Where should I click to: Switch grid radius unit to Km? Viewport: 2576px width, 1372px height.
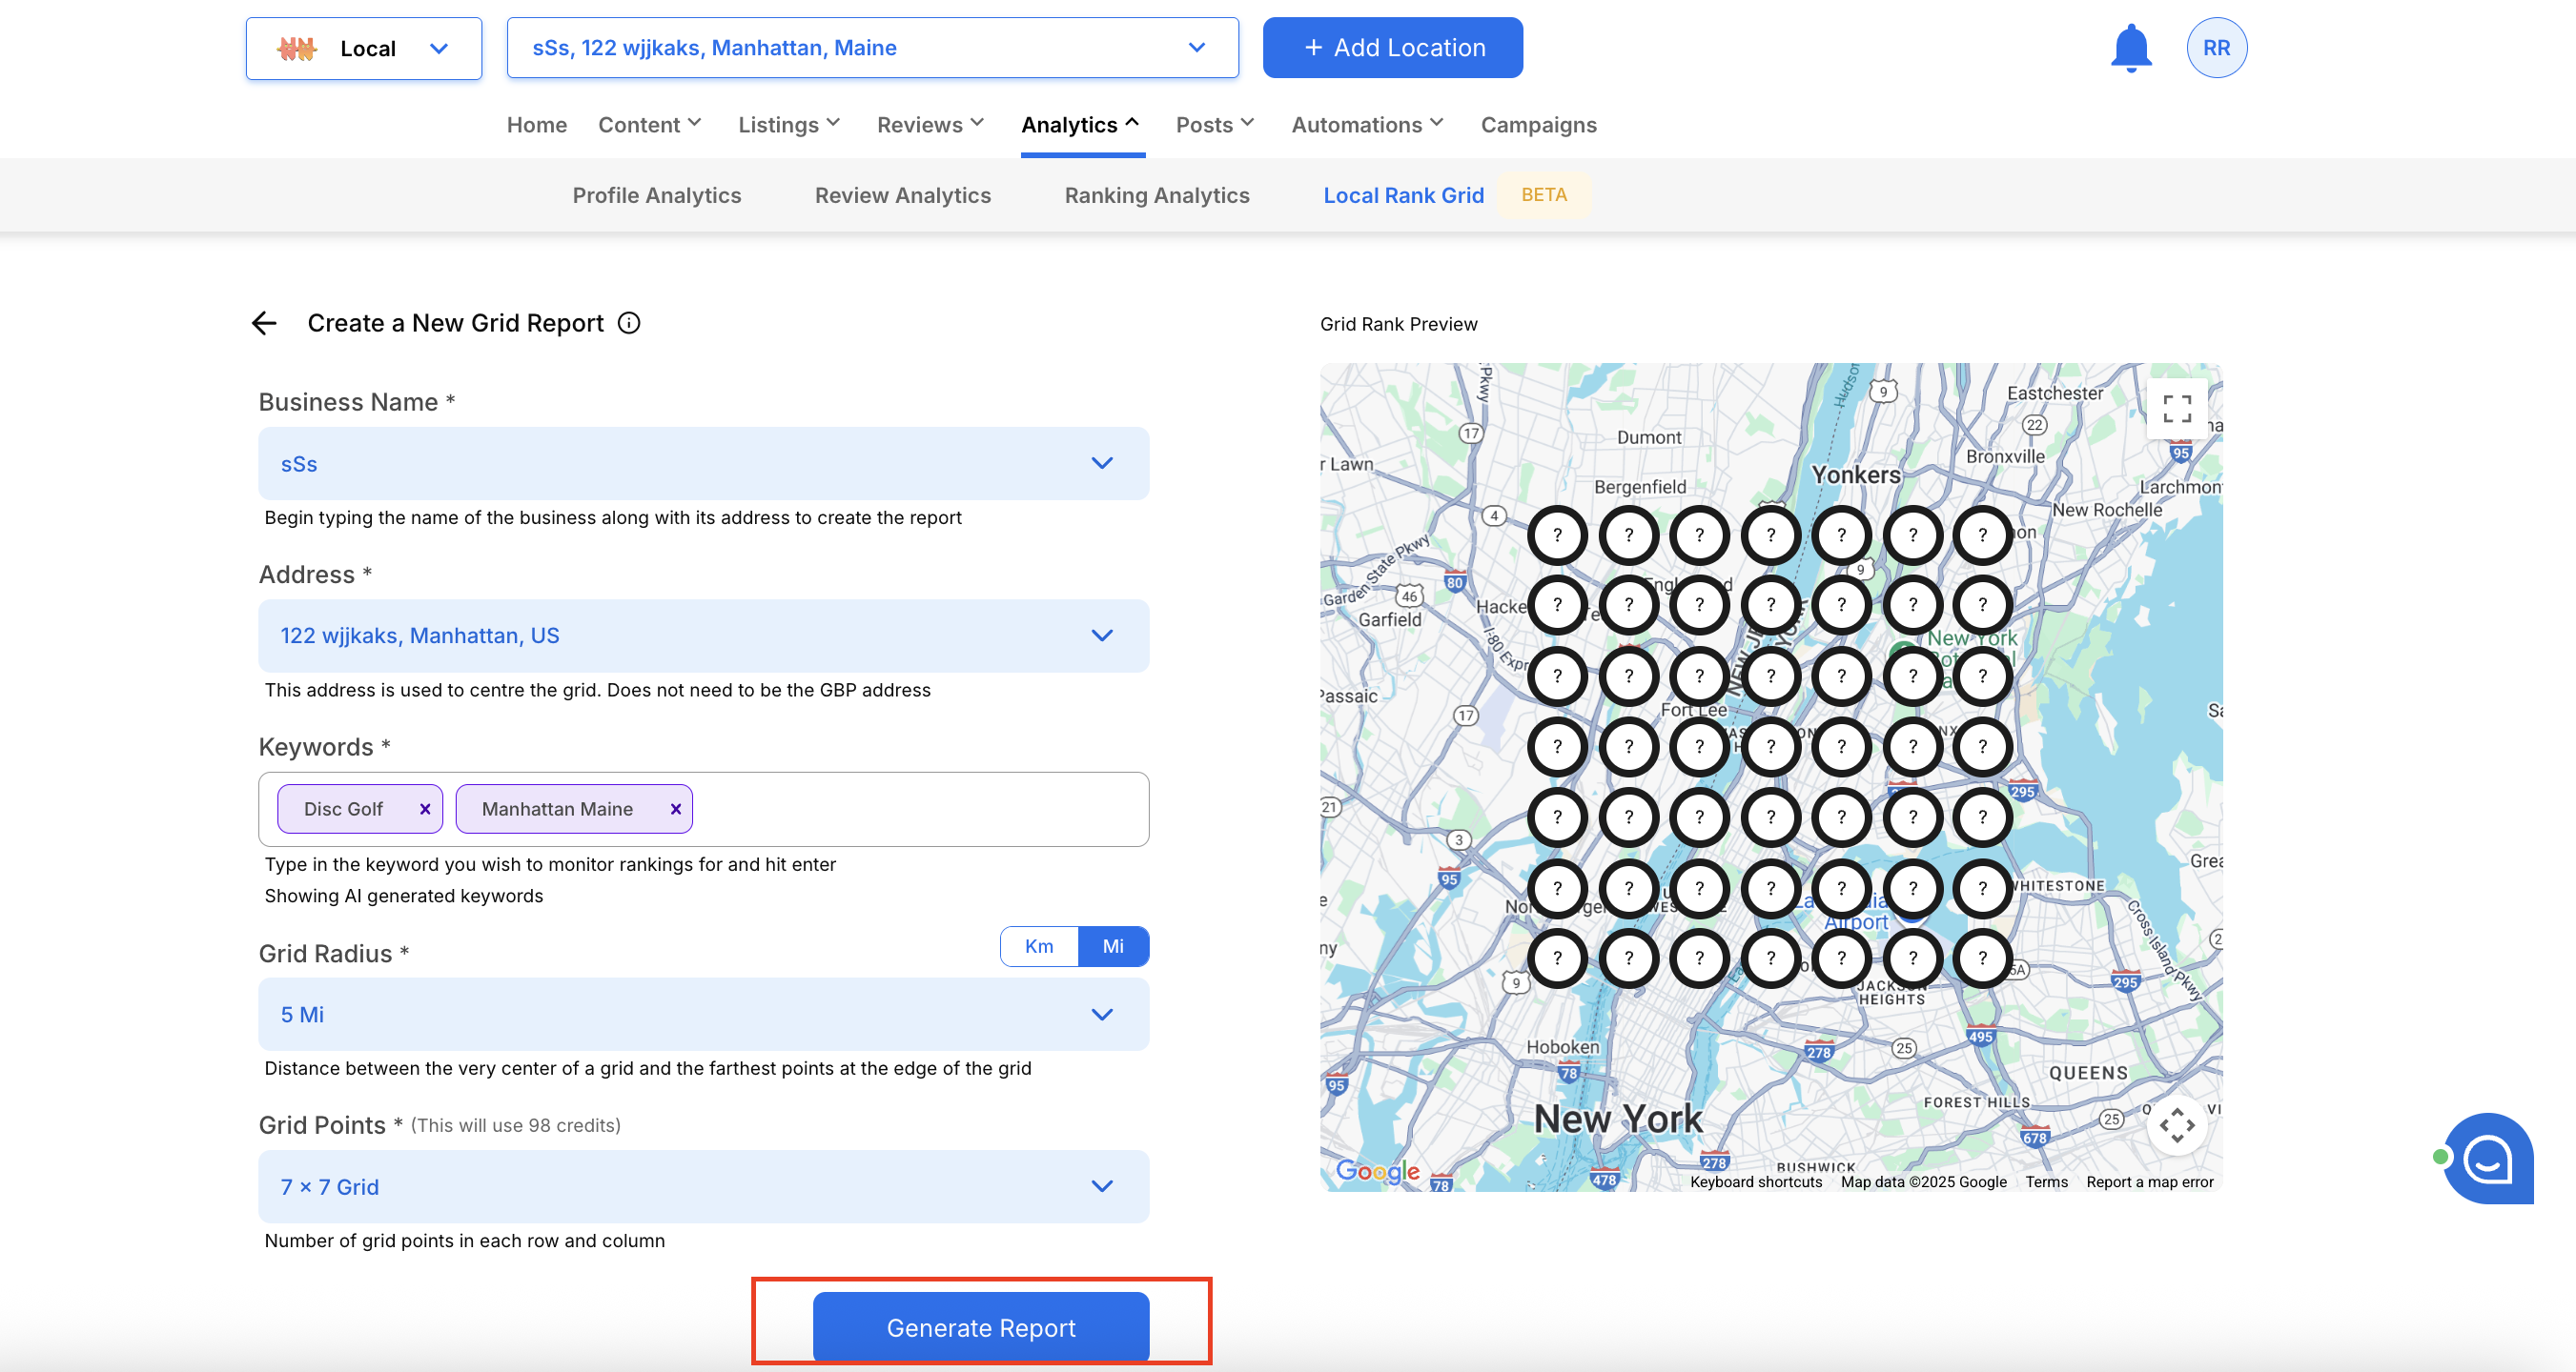click(1039, 946)
